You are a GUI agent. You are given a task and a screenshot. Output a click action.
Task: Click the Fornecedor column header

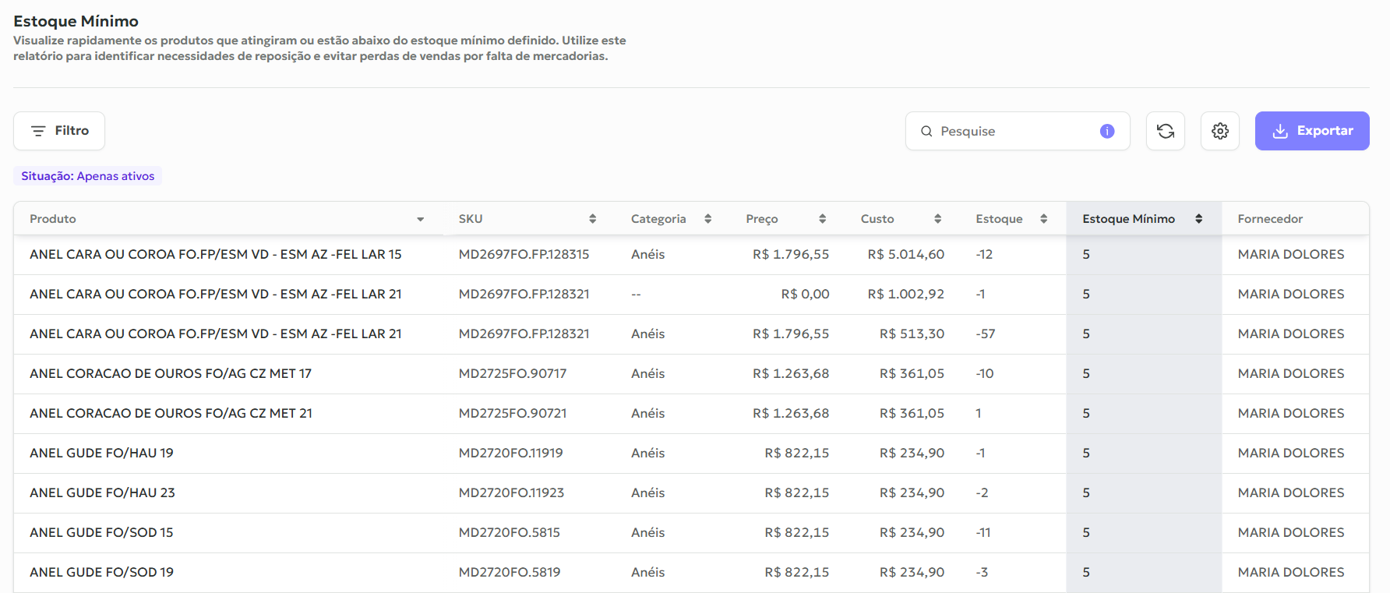(x=1270, y=219)
